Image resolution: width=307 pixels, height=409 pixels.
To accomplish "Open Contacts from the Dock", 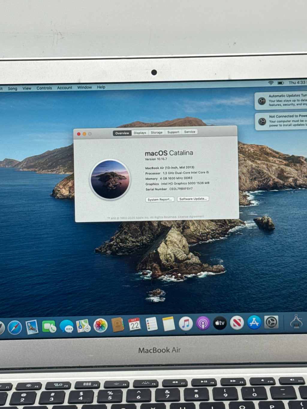I will 118,325.
